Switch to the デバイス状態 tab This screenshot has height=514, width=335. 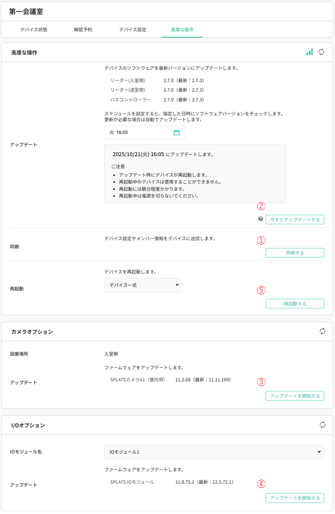coord(34,30)
